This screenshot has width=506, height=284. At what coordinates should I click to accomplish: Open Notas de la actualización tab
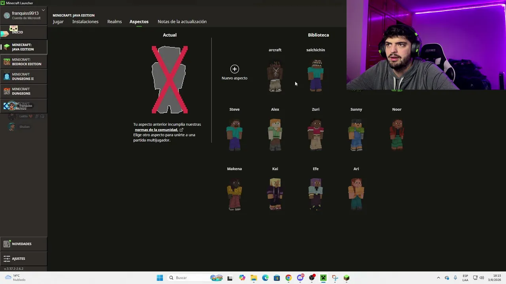[182, 22]
